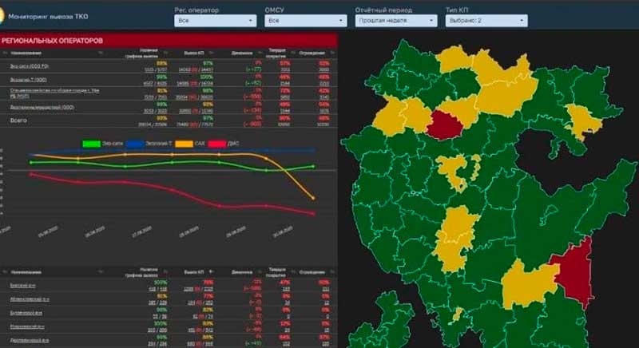
Task: Click the first point of red ДЮС line
Action: (x=31, y=174)
